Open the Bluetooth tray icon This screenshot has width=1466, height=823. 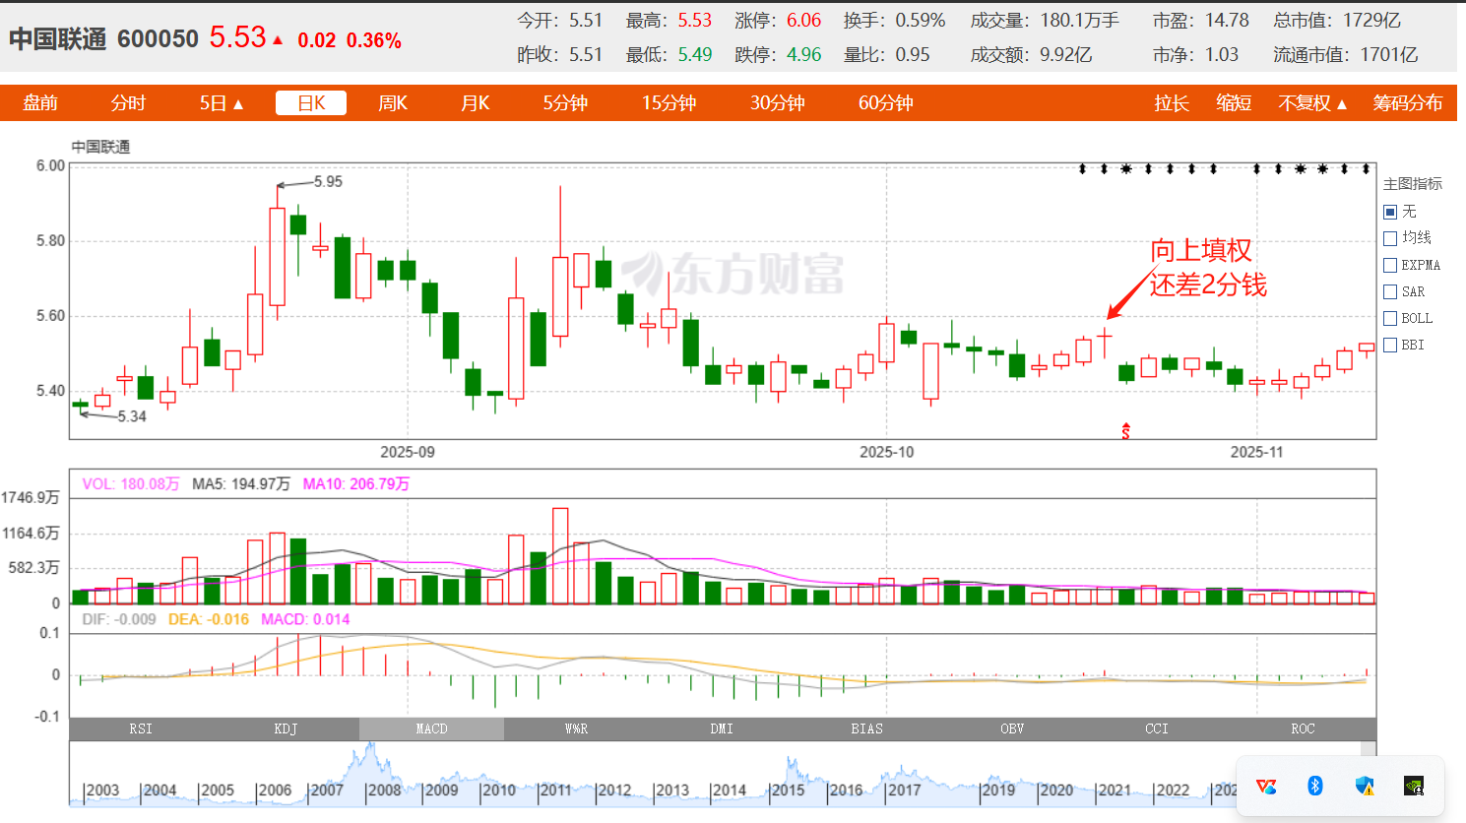click(1315, 786)
